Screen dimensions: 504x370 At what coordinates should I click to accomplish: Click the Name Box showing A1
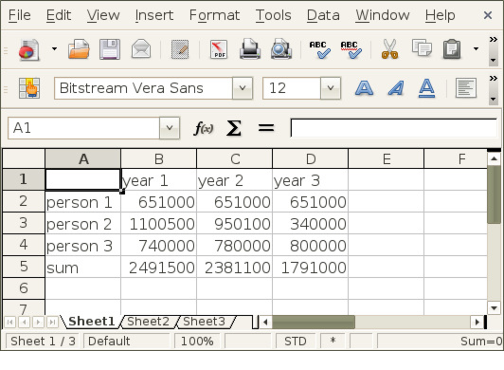[83, 128]
